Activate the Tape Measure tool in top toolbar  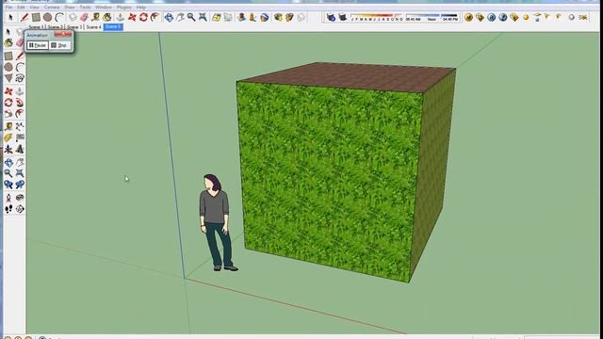[x=95, y=17]
